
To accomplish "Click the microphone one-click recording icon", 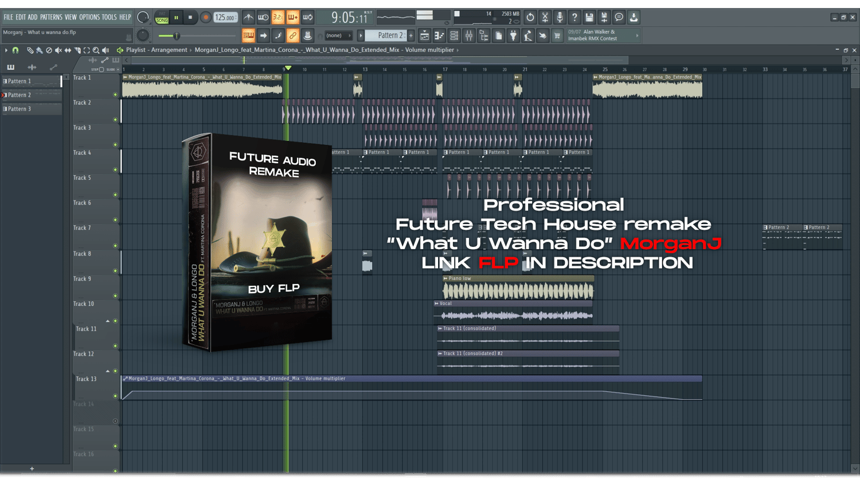I will (560, 17).
